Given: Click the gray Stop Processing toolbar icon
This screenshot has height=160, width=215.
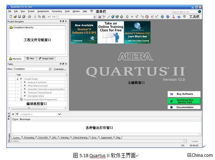Looking at the screenshot, I should (x=127, y=17).
